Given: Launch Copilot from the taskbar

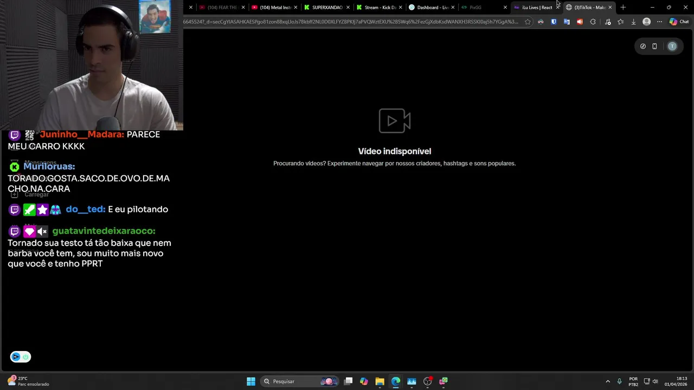Looking at the screenshot, I should (364, 381).
